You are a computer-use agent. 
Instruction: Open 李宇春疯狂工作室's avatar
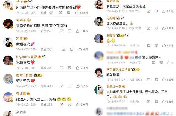click(x=99, y=73)
